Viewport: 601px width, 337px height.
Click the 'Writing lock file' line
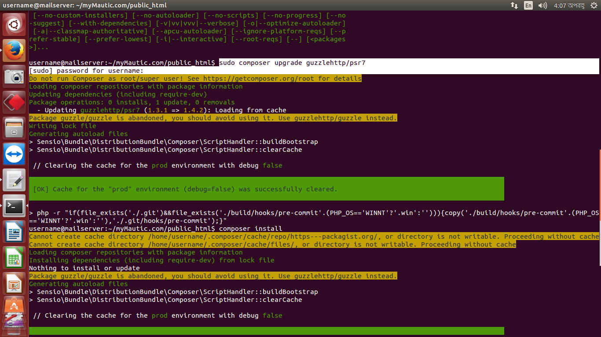[x=62, y=126]
